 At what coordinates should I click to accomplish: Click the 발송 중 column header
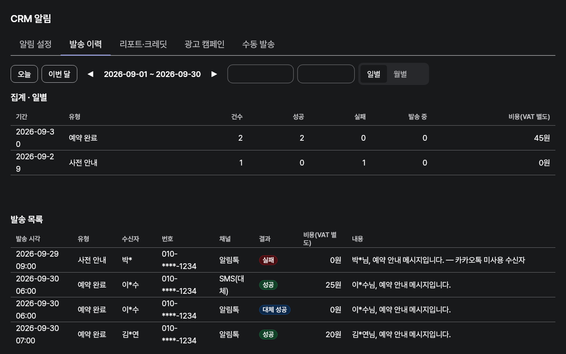(417, 117)
